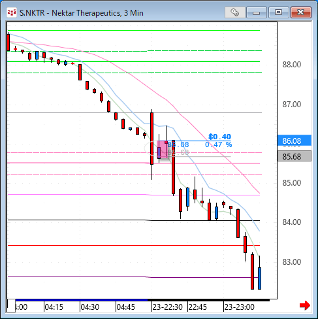Viewport: 318px width, 319px height.
Task: Click the red right arrow icon
Action: click(x=305, y=305)
